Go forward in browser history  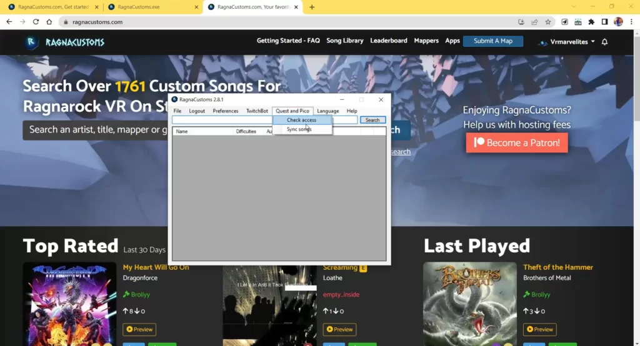(x=22, y=22)
